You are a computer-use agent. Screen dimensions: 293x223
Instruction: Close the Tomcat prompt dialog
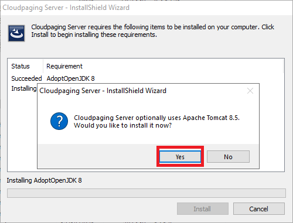[250, 91]
